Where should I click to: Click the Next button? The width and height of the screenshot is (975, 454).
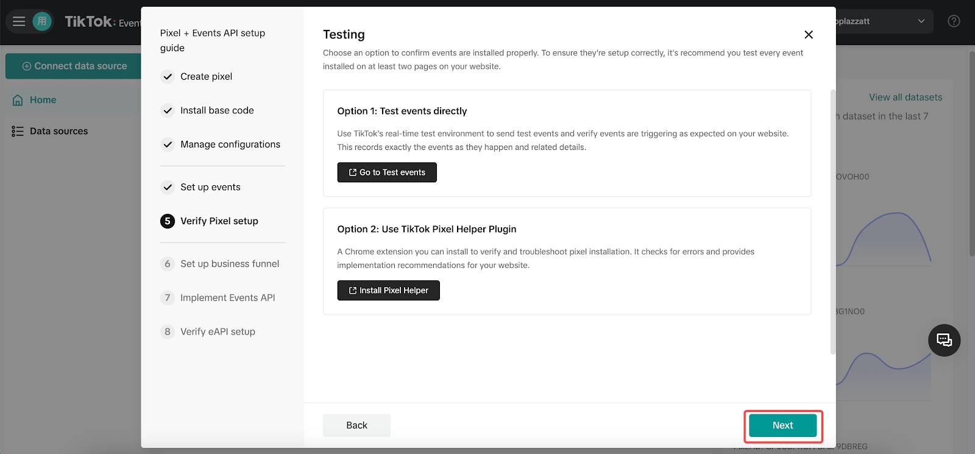pos(783,425)
